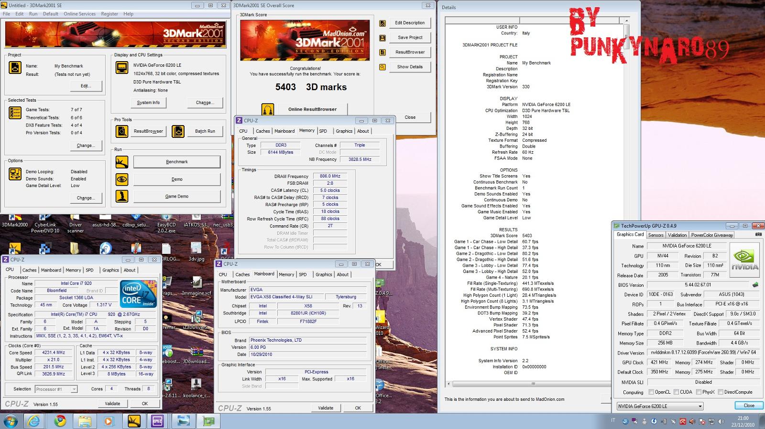Screen dimensions: 765x429
Task: Click the taskbar clock showing 21:00
Action: pyautogui.click(x=743, y=421)
